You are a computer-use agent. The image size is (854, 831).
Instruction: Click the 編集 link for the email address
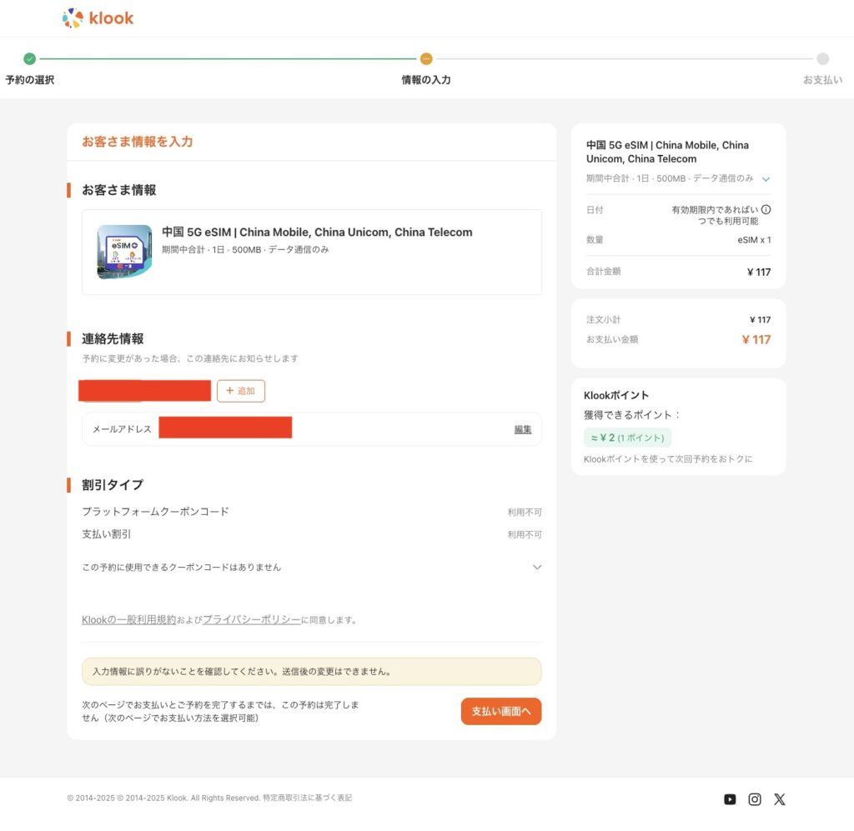coord(523,429)
